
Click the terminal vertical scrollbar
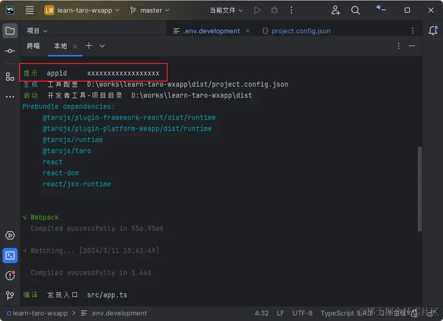pos(419,188)
